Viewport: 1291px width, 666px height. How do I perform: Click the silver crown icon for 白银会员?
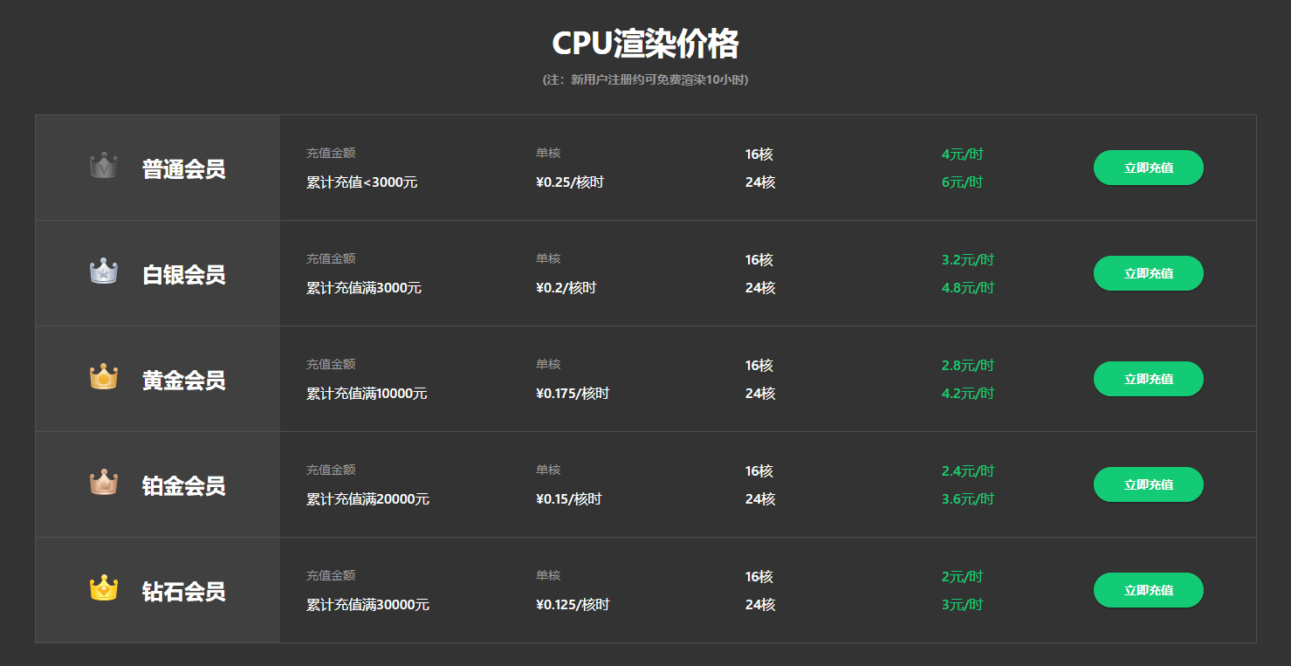(x=104, y=271)
